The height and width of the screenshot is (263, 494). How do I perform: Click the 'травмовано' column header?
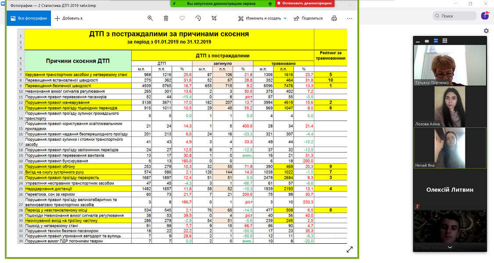pos(284,64)
